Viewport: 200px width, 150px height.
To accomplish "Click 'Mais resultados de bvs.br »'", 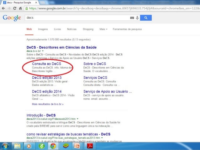I will [48, 104].
